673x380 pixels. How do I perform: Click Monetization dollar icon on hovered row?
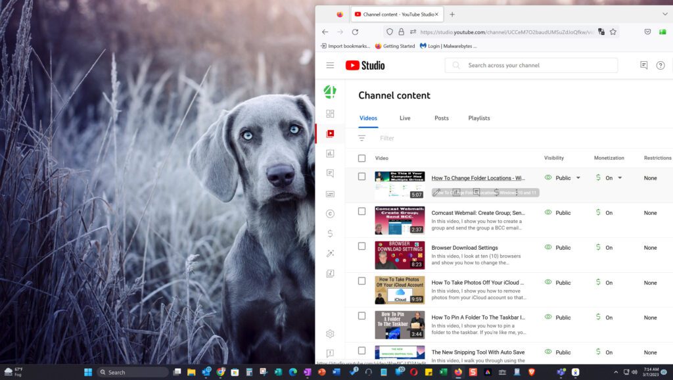pos(497,193)
